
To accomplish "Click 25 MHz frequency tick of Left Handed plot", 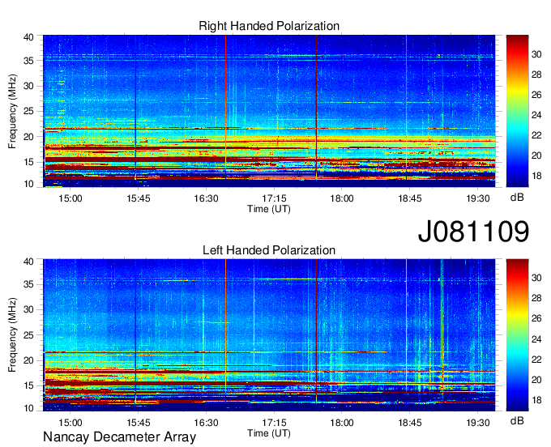I will tap(28, 335).
